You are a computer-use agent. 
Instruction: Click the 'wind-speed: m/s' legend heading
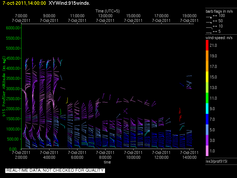[219, 38]
